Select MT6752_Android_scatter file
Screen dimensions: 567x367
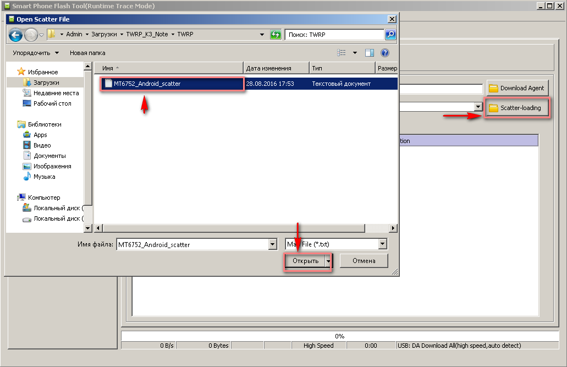(143, 84)
